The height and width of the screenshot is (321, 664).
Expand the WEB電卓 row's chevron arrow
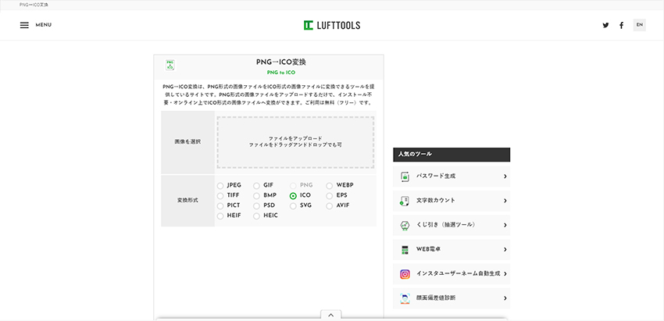(505, 249)
